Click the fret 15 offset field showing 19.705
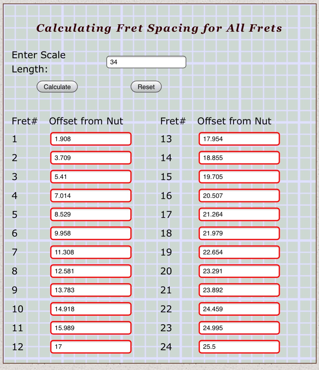Image resolution: width=319 pixels, height=370 pixels. (x=239, y=177)
